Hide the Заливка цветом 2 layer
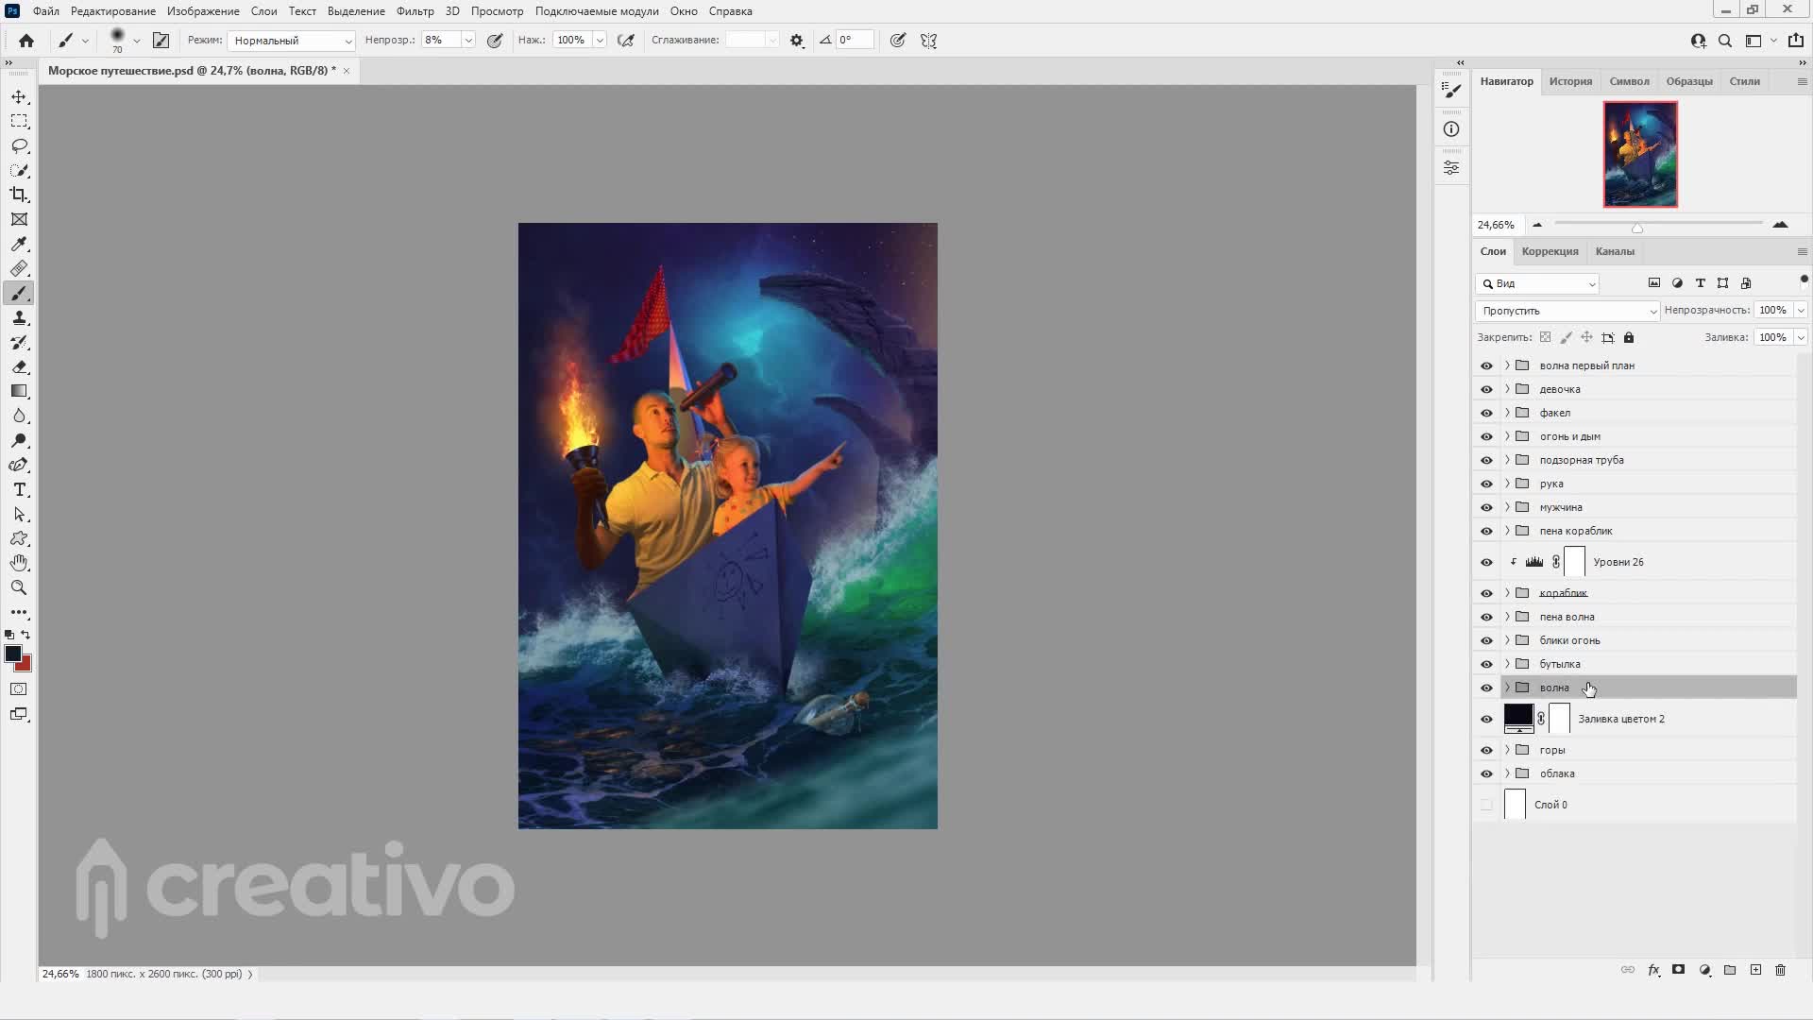 coord(1486,719)
